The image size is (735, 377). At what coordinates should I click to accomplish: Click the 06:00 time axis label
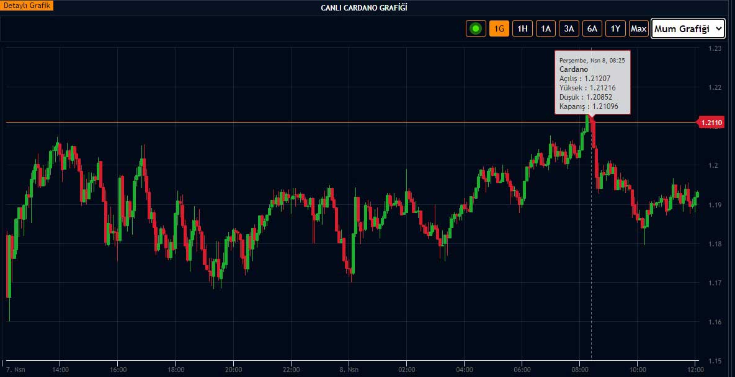[x=522, y=370]
